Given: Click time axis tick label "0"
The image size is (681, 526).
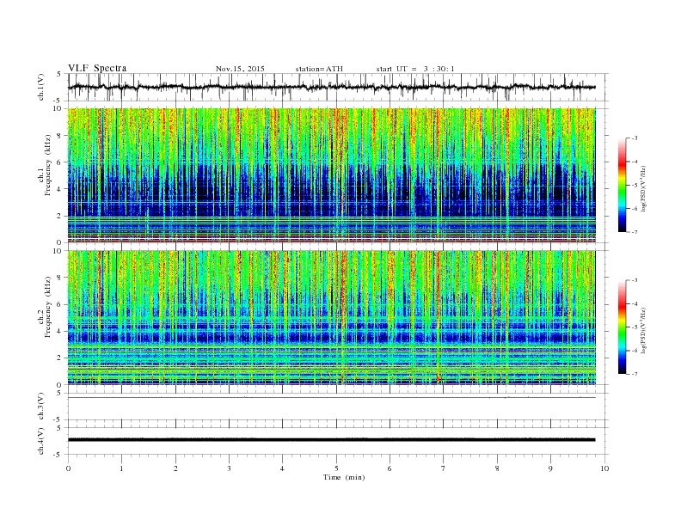Looking at the screenshot, I should (68, 468).
